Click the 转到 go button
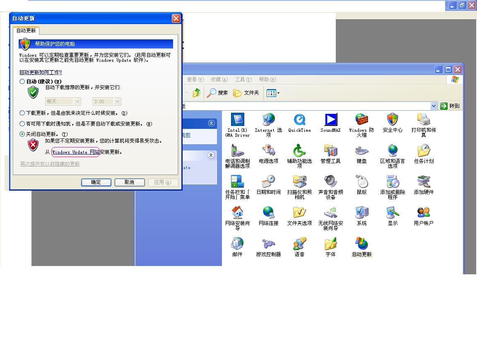 (450, 106)
